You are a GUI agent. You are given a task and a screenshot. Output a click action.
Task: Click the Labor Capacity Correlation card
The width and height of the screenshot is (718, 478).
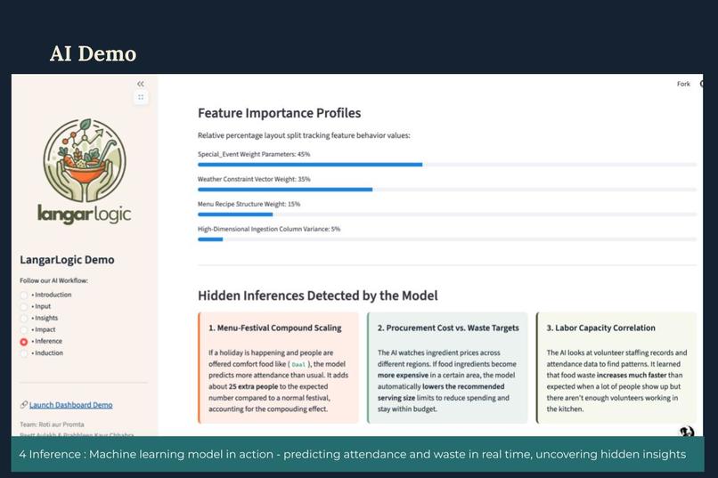(616, 368)
